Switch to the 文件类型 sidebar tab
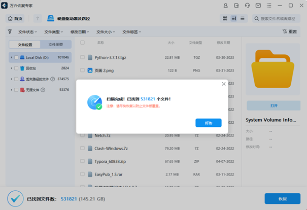This screenshot has height=210, width=307. click(56, 45)
